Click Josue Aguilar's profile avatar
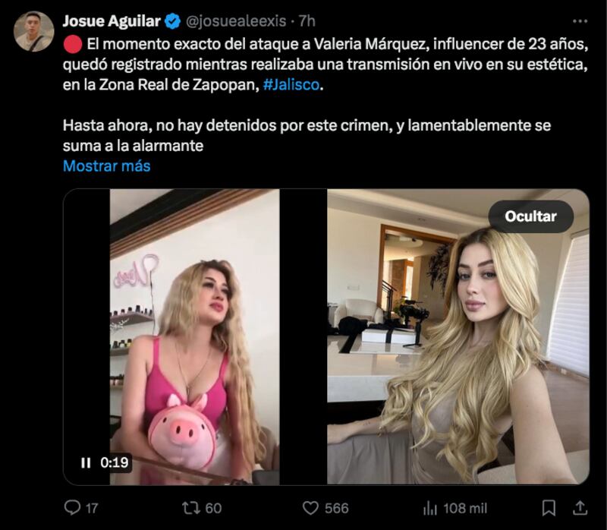Screen dimensions: 607x530 click(x=33, y=26)
